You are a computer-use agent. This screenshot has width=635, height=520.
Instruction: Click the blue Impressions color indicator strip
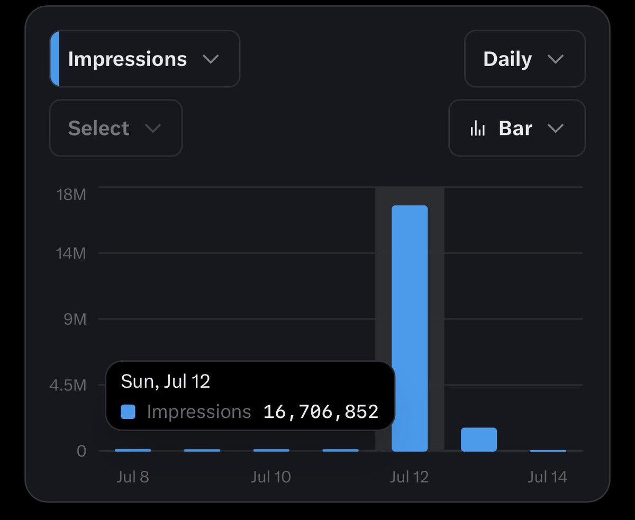pyautogui.click(x=55, y=59)
